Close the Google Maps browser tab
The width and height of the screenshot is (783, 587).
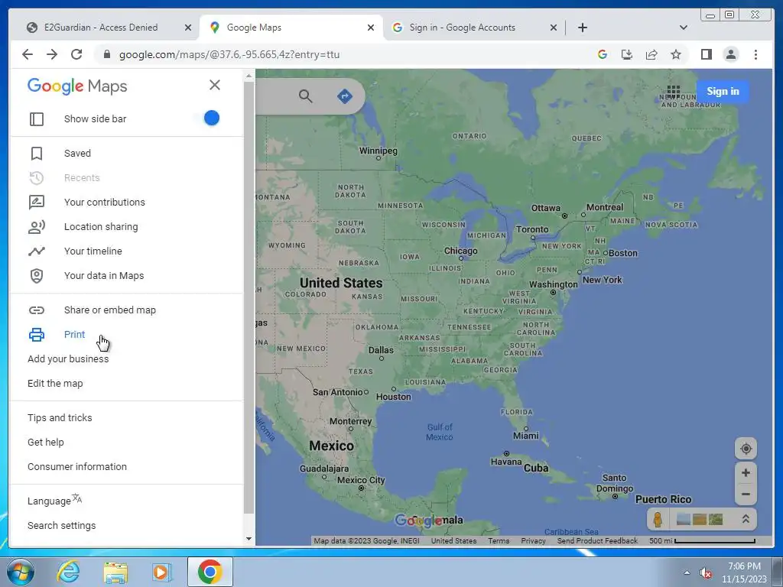coord(371,28)
